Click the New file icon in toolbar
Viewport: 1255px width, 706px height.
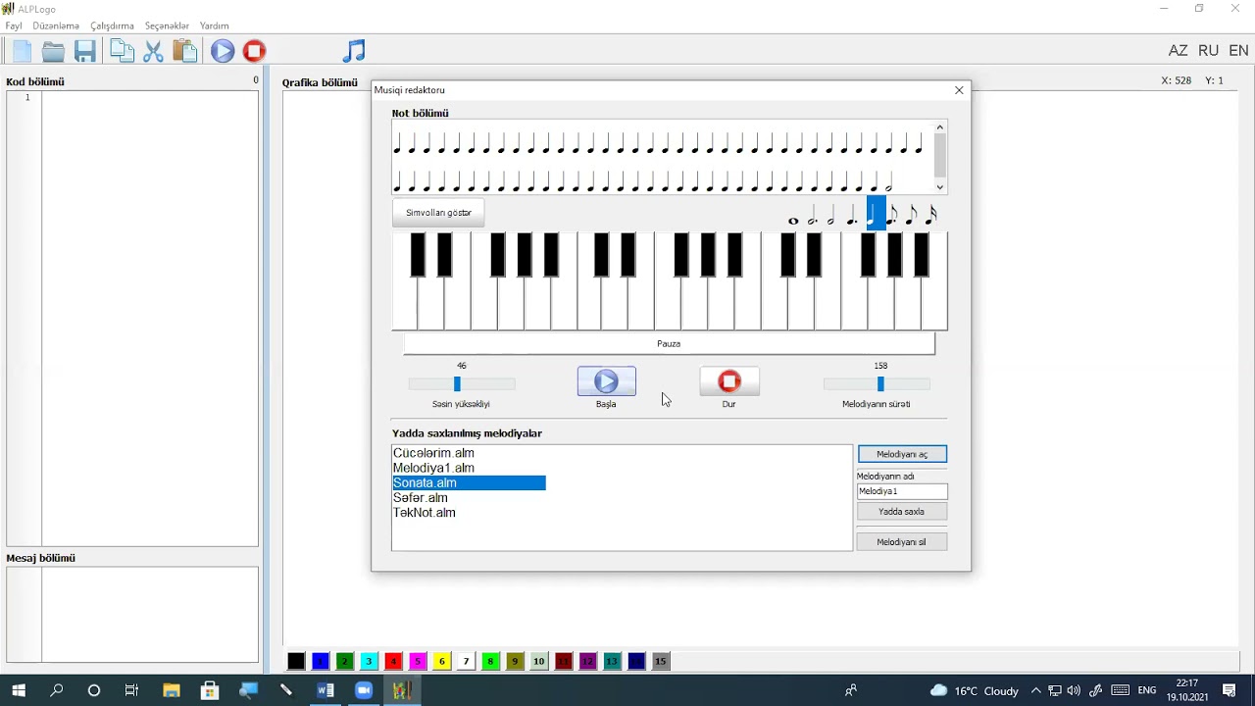(x=22, y=52)
